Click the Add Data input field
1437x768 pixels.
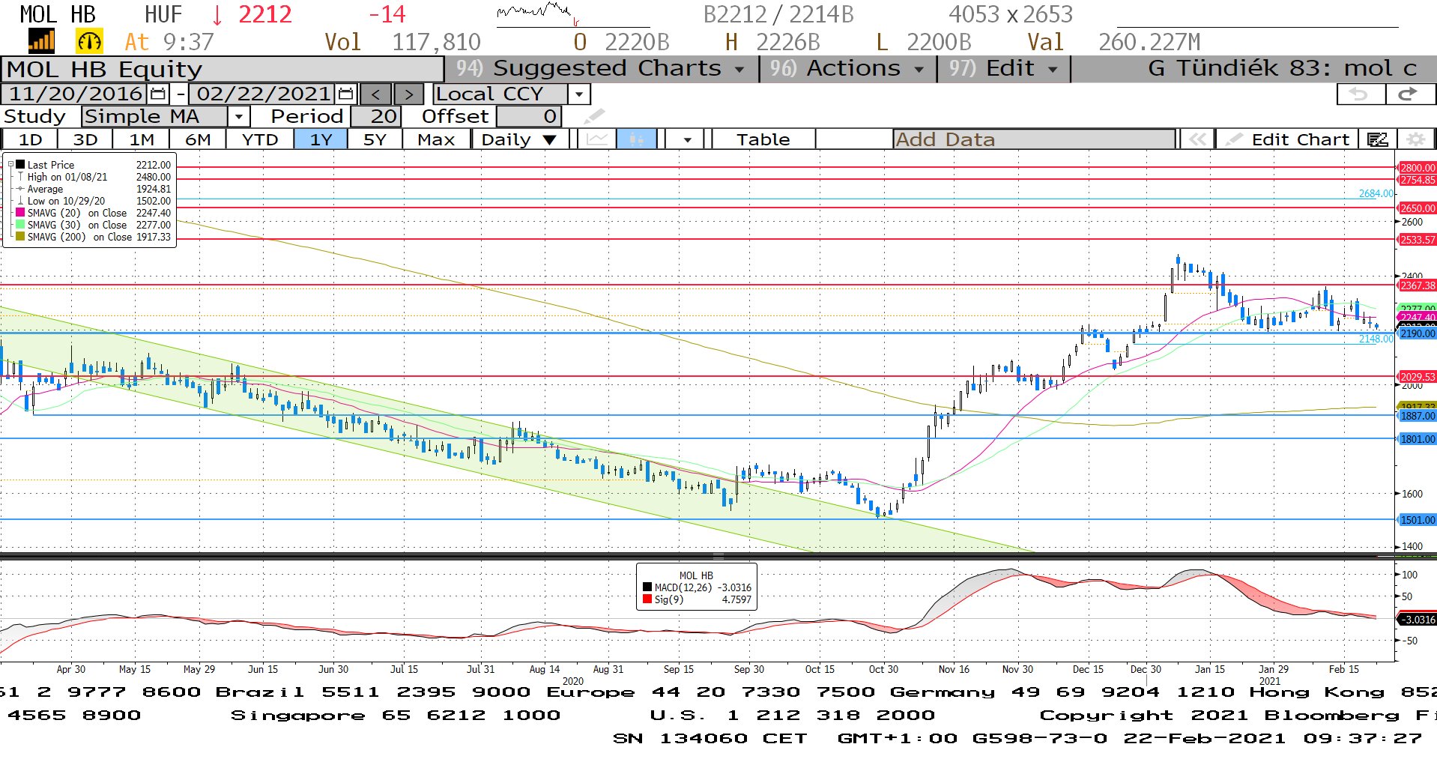(1034, 139)
